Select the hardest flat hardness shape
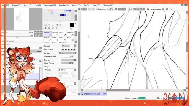 [74, 49]
